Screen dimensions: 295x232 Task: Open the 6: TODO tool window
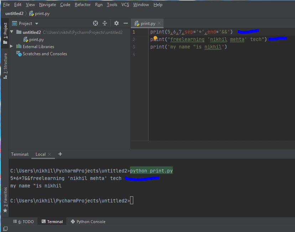point(24,221)
